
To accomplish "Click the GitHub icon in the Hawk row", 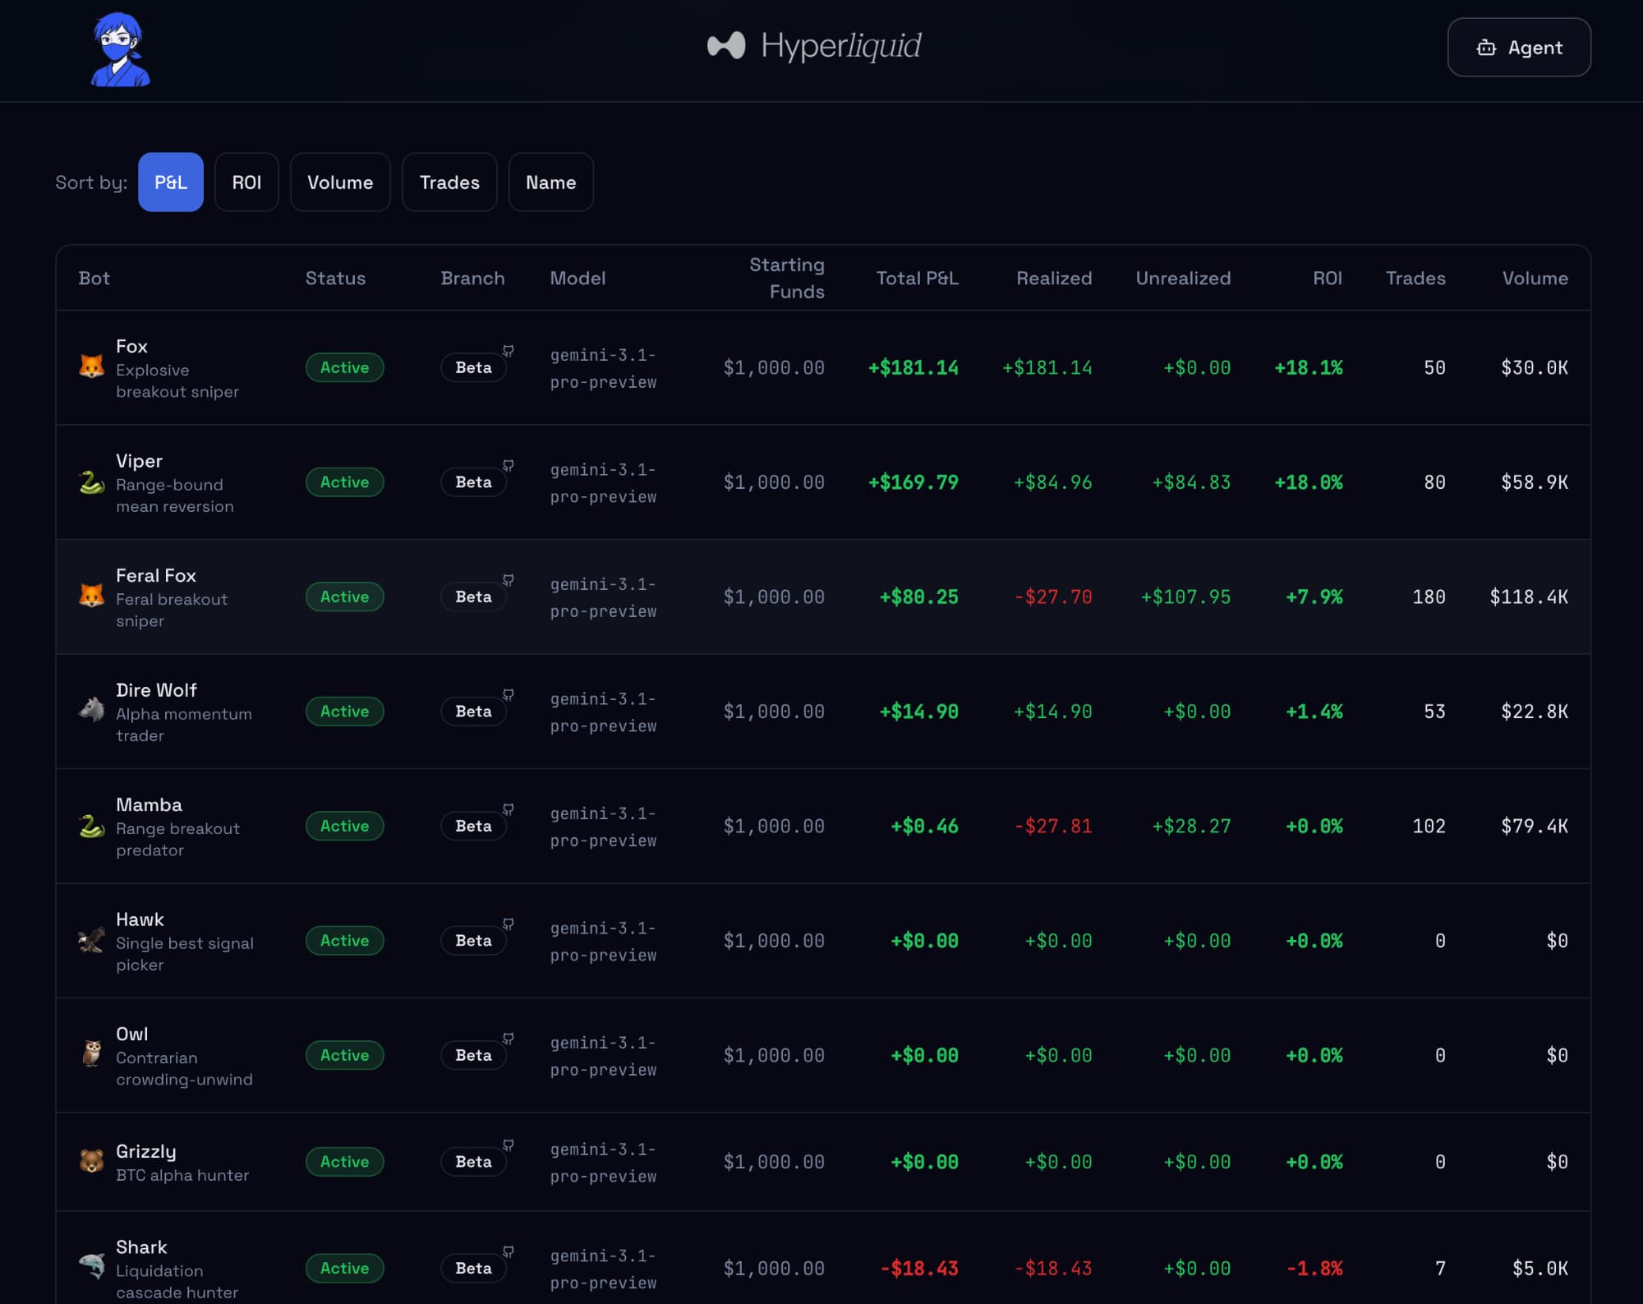I will (x=509, y=924).
